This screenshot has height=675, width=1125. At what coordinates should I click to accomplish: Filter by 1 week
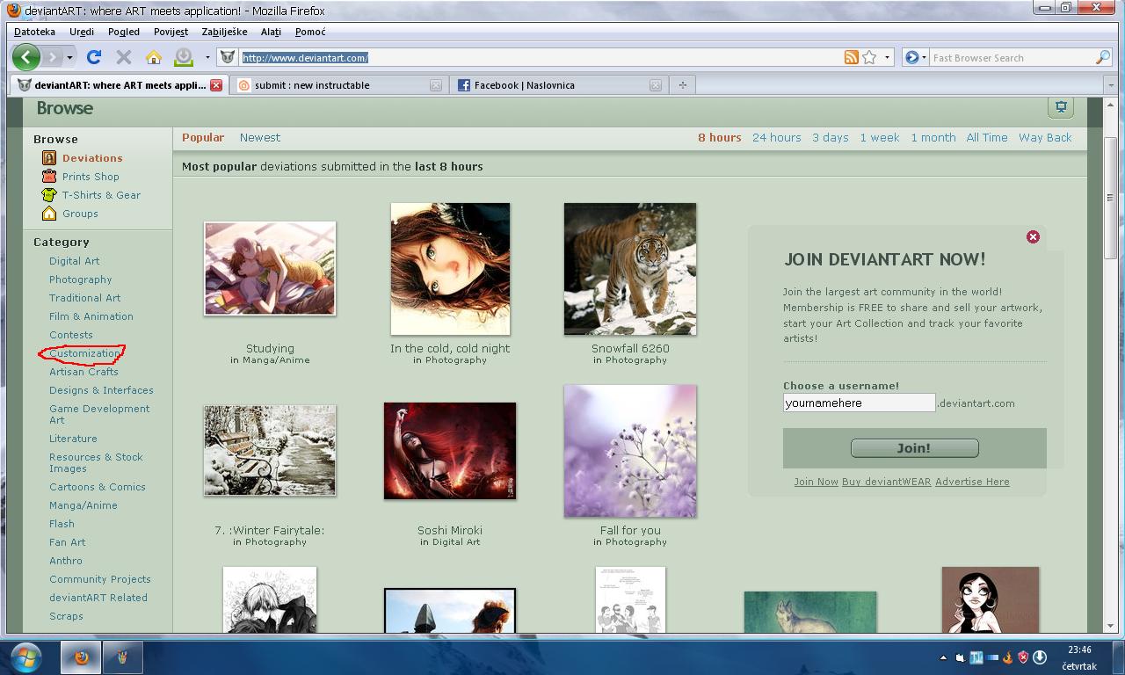coord(880,137)
